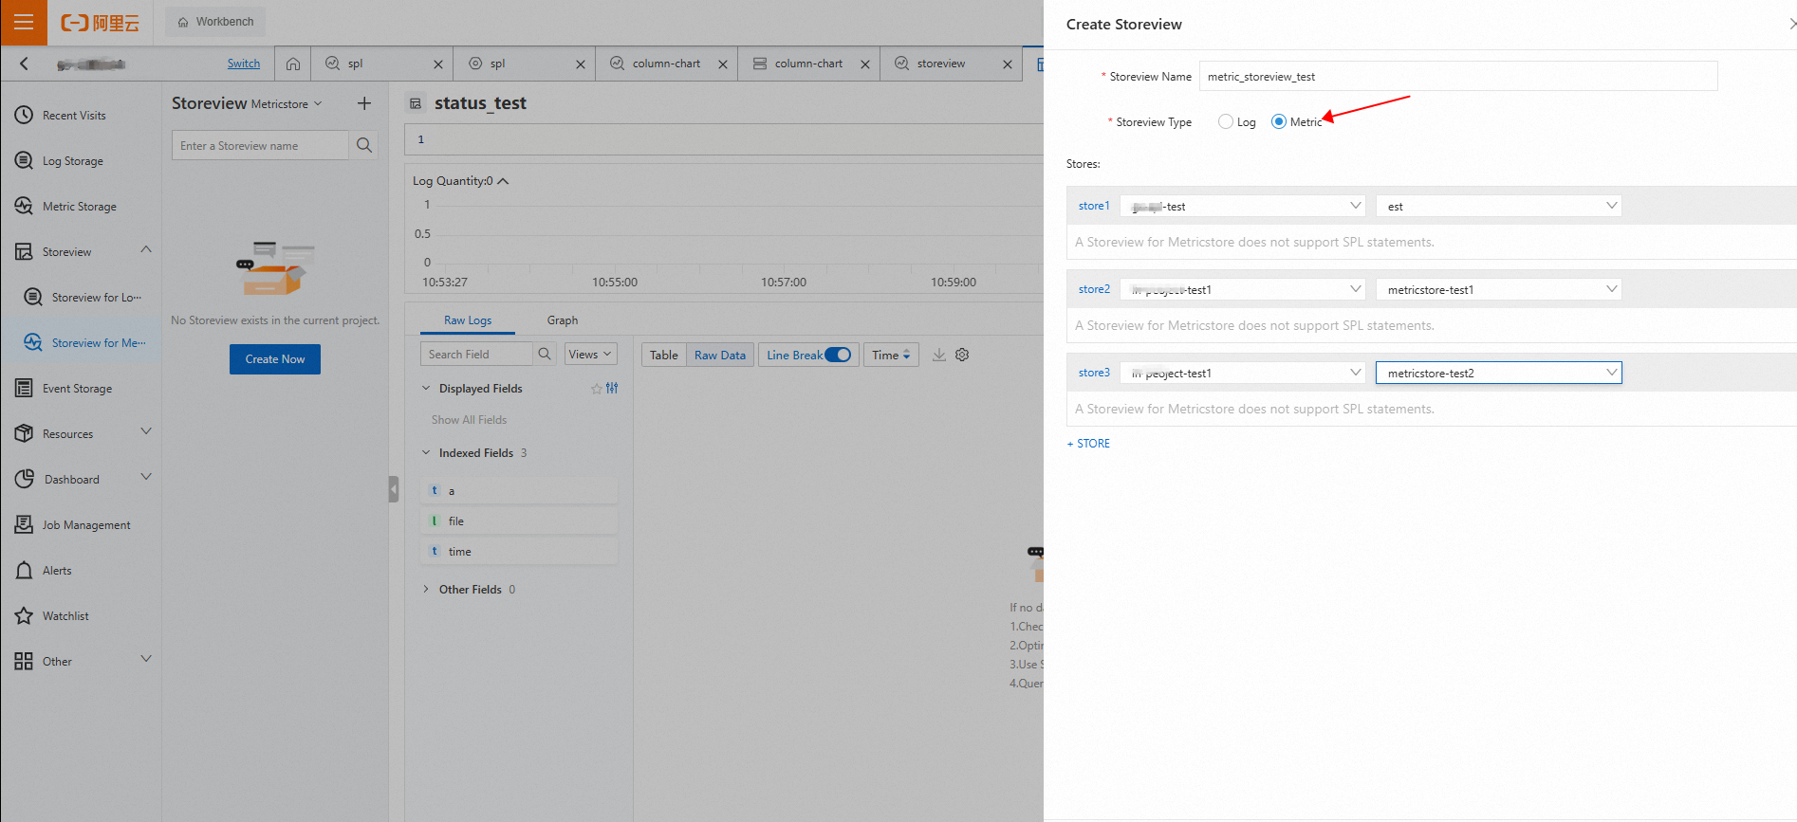Open field settings sliders icon
The width and height of the screenshot is (1797, 822).
pos(612,389)
